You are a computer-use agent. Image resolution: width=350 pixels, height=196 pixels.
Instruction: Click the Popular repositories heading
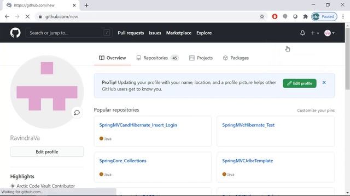click(x=116, y=110)
